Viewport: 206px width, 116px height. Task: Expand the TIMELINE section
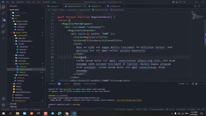click(x=13, y=107)
